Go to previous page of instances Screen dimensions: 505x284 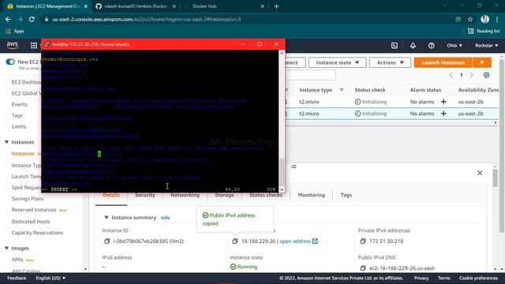coord(451,76)
